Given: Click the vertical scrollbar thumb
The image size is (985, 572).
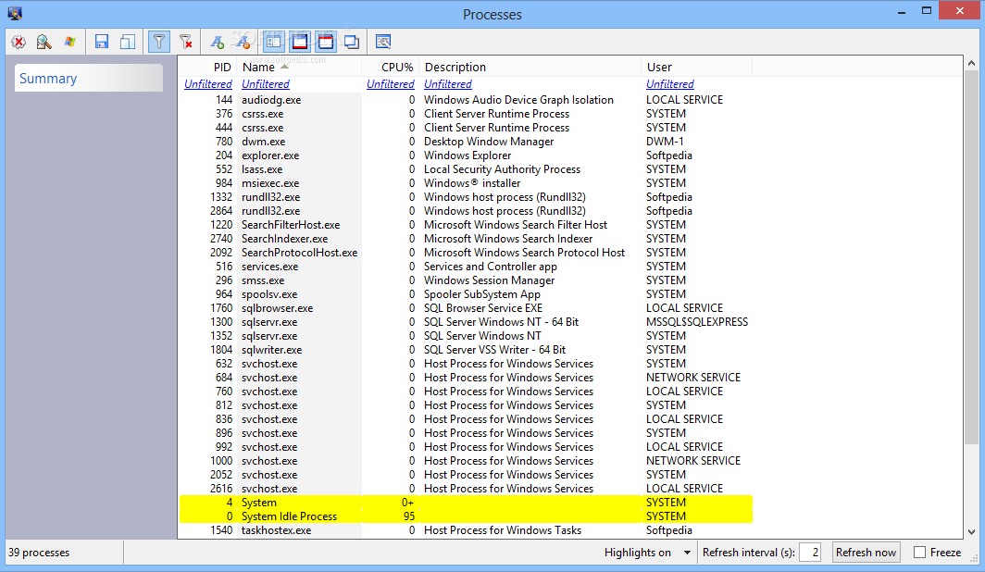Looking at the screenshot, I should click(x=971, y=258).
